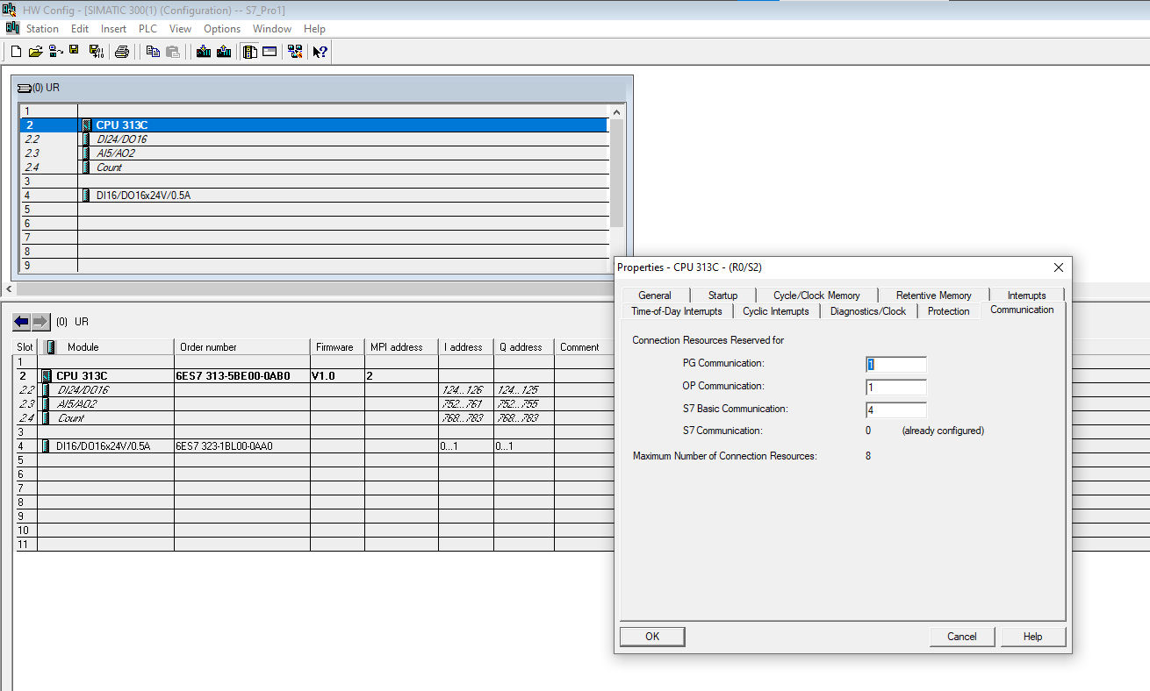The height and width of the screenshot is (691, 1150).
Task: Select the DI24/DO16 row in rack view
Action: [314, 139]
